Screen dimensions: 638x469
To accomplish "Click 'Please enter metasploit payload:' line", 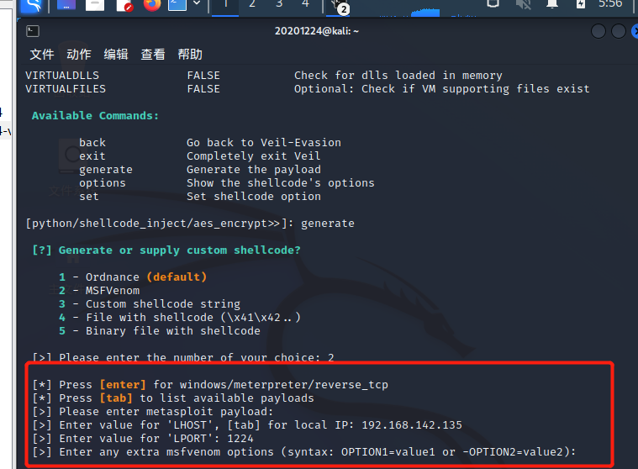I will (x=153, y=412).
